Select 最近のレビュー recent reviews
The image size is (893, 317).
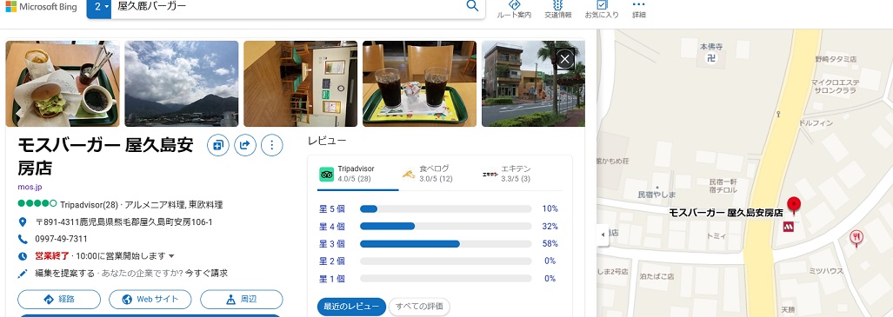tap(351, 307)
